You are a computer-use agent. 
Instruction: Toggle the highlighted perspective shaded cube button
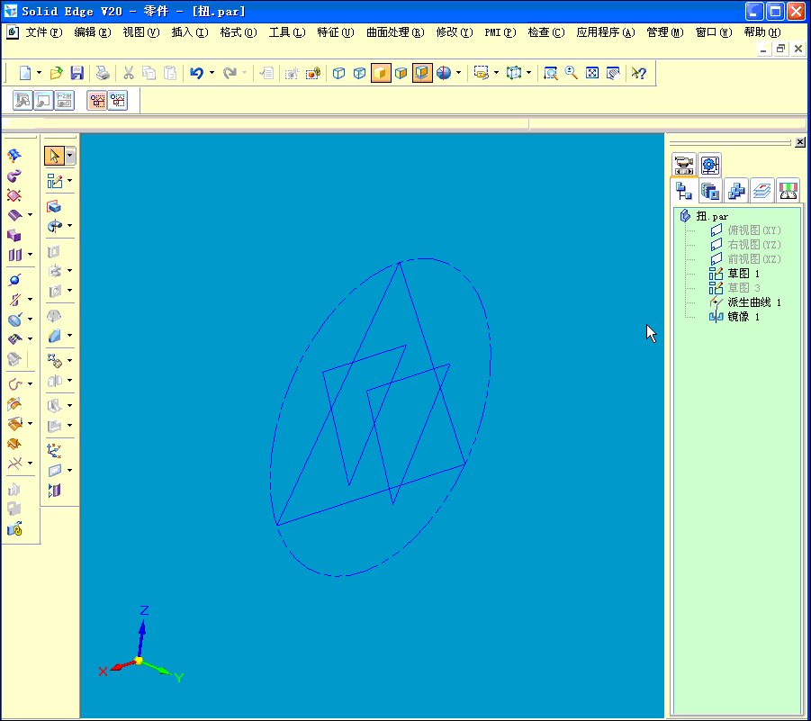(422, 73)
